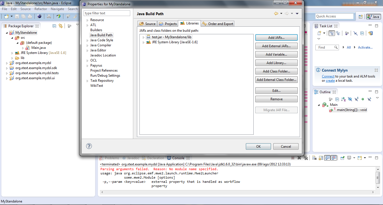Click the dialog Help question-mark icon
This screenshot has height=205, width=383.
89,146
